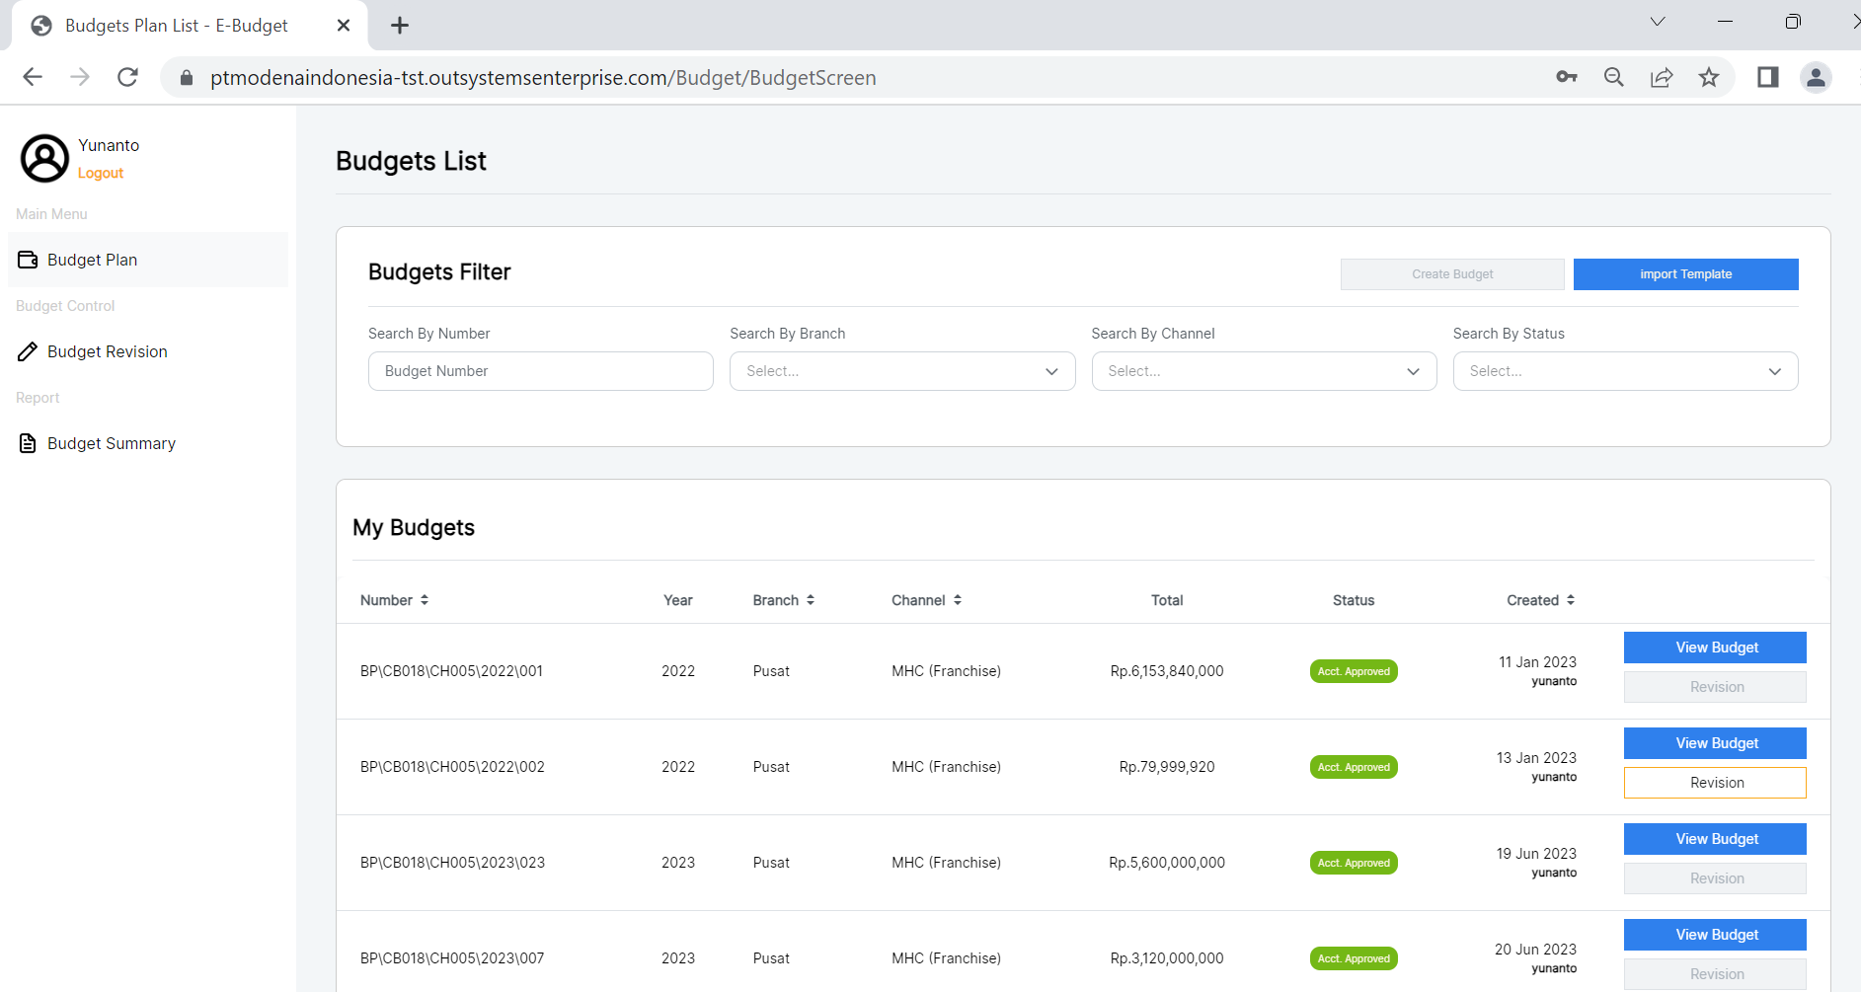Click the Budget Number search field
This screenshot has width=1861, height=992.
[540, 371]
